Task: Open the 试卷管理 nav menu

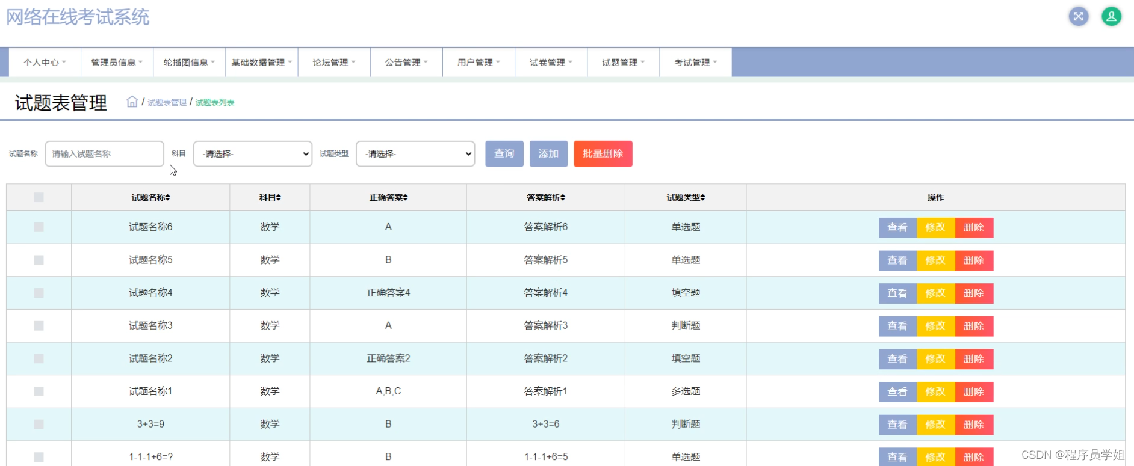Action: tap(551, 62)
